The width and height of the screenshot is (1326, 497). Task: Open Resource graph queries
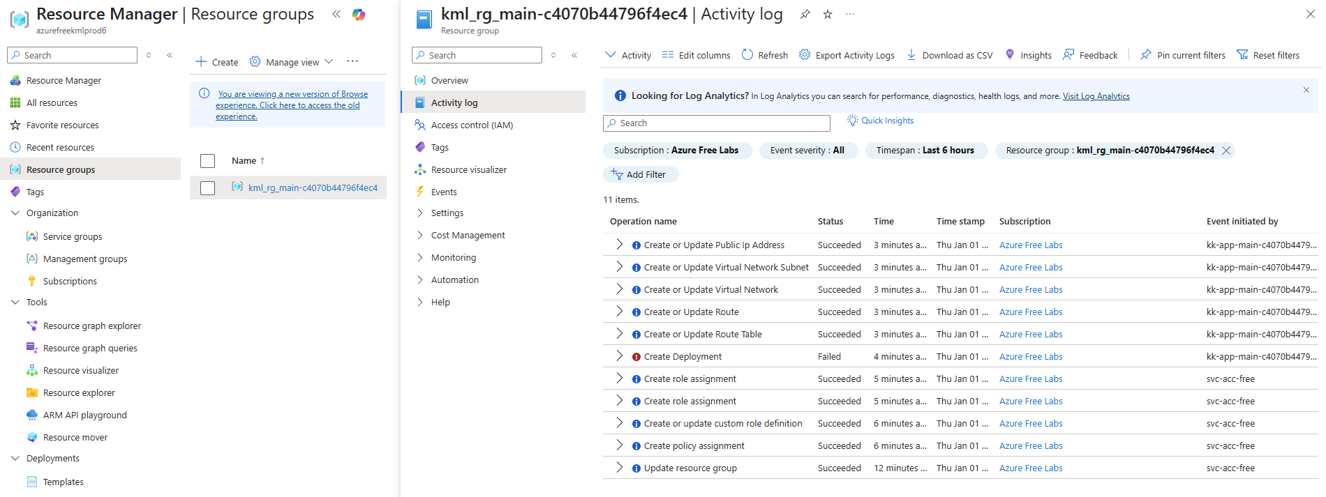[90, 348]
